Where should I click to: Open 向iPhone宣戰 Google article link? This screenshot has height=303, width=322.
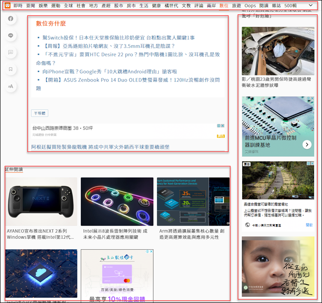(110, 72)
